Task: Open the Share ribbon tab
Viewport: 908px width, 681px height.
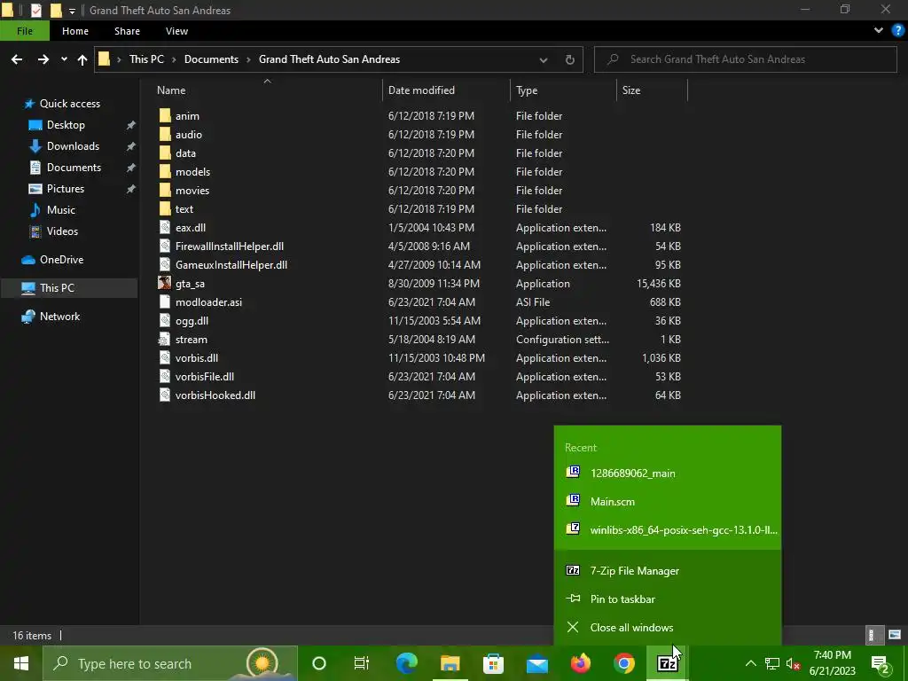Action: (x=127, y=31)
